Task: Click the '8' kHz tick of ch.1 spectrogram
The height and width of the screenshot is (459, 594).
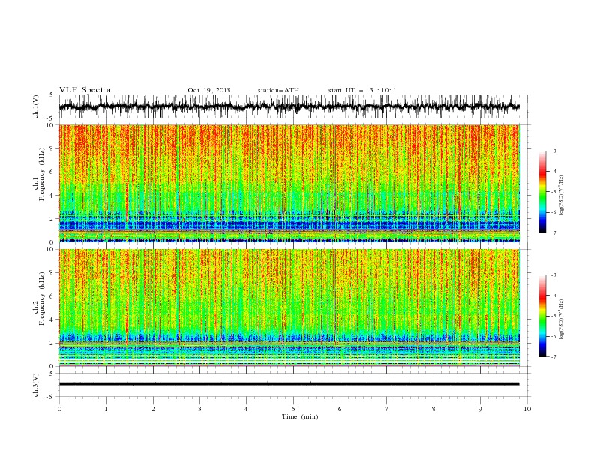Action: point(52,148)
